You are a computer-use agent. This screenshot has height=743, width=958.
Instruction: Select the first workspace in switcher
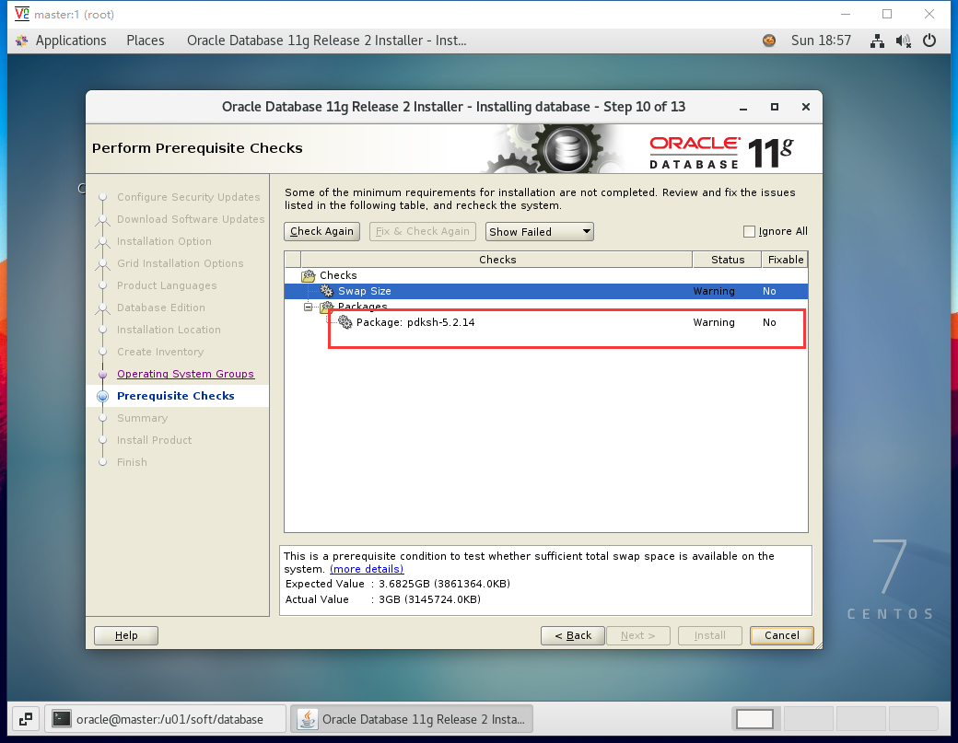[754, 719]
